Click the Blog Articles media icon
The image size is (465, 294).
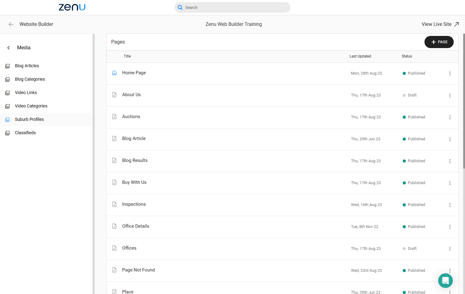click(8, 66)
